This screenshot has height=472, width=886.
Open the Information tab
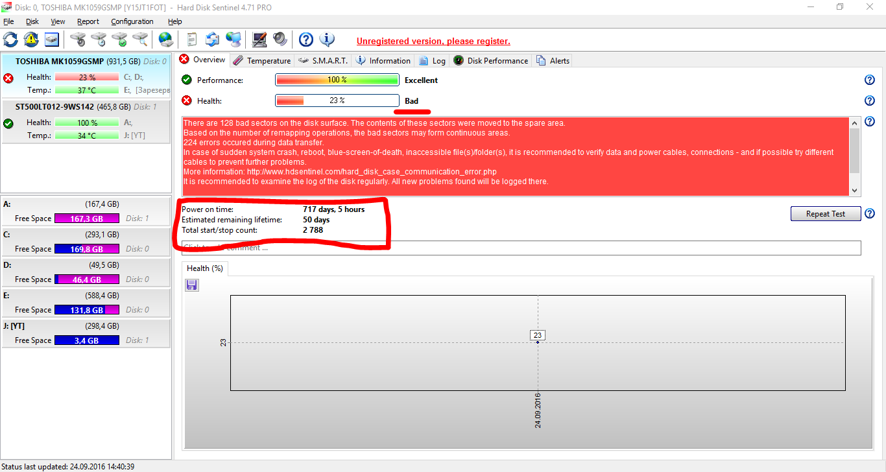click(x=383, y=61)
